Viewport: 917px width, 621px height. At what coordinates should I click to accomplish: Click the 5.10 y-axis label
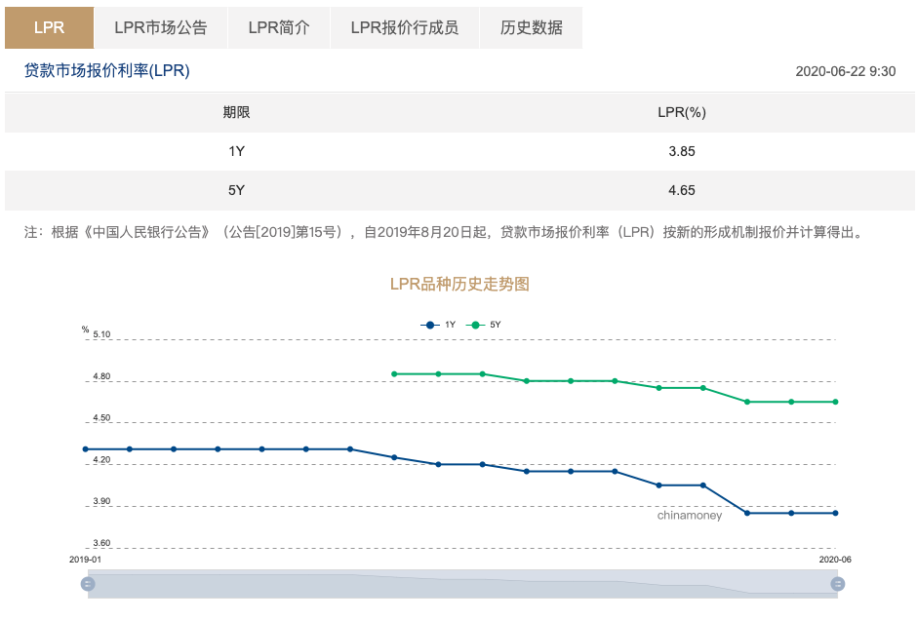point(101,334)
